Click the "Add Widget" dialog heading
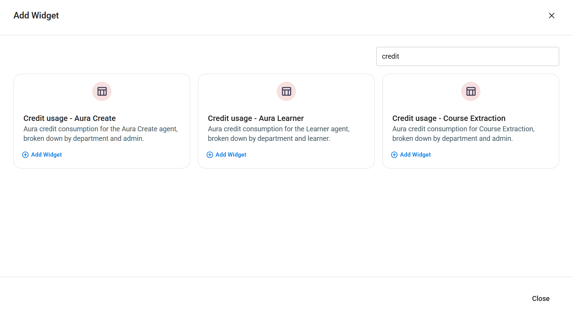Image resolution: width=573 pixels, height=314 pixels. coord(36,15)
